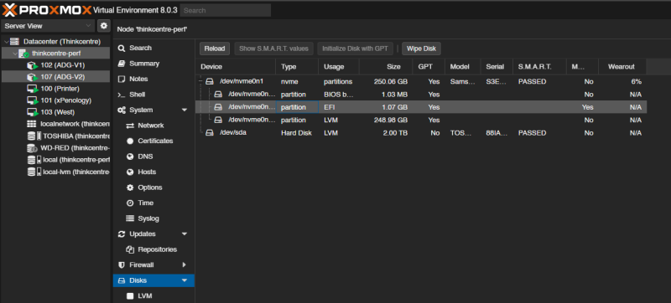Click the Search magnifier icon in node menu
Screen dimensions: 671x303
point(122,49)
